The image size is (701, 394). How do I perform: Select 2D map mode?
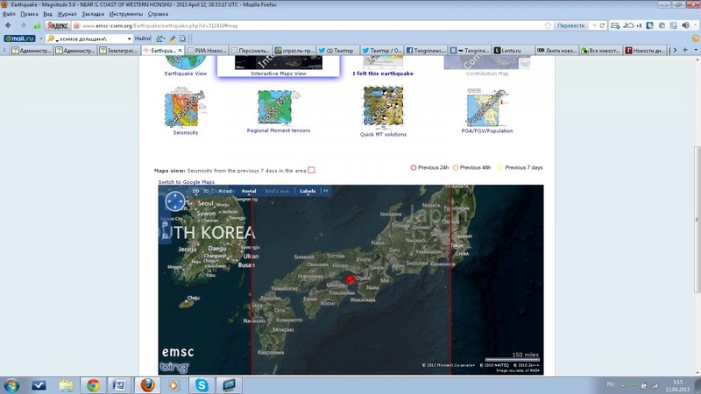coord(196,191)
